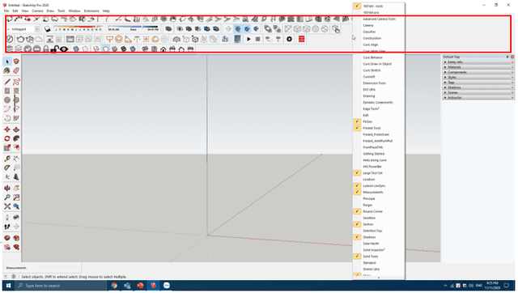Activate the Orbit tool

point(7,189)
